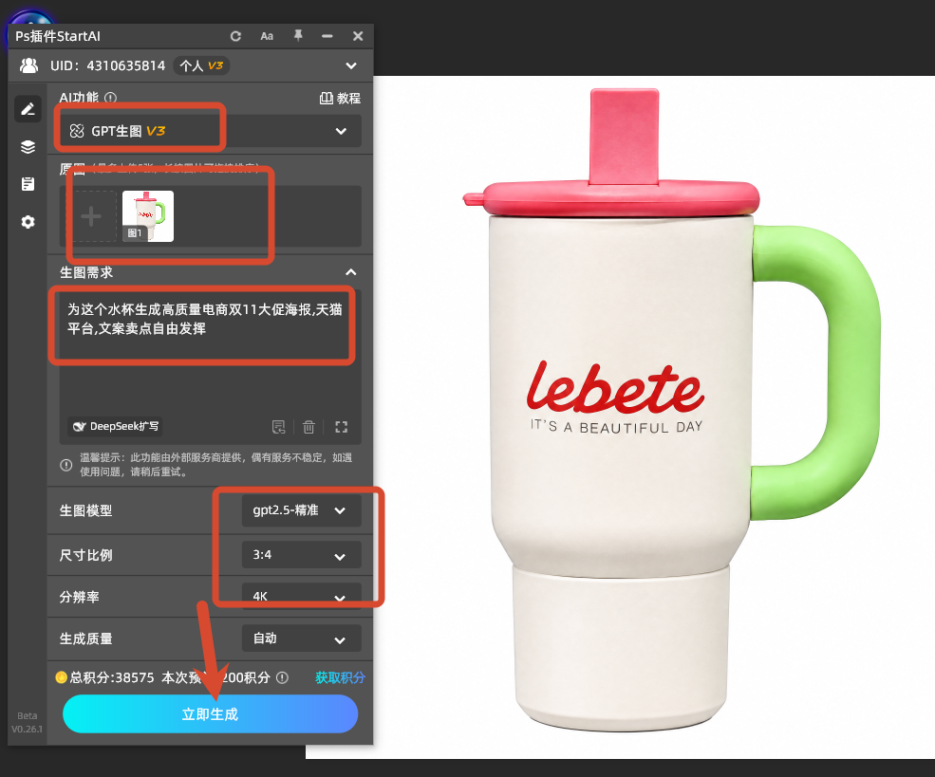The height and width of the screenshot is (777, 935).
Task: Open settings gear in plugin sidebar
Action: click(28, 222)
